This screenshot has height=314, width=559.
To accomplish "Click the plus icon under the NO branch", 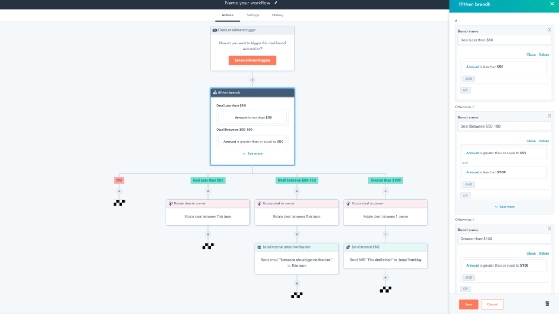I will pos(119,191).
